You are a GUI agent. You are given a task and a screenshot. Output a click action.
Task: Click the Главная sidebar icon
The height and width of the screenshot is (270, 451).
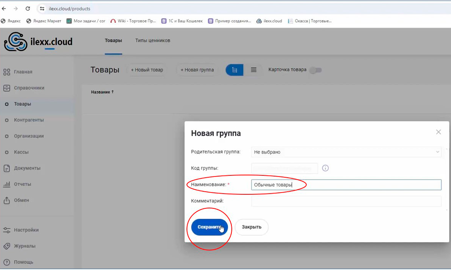click(x=7, y=72)
